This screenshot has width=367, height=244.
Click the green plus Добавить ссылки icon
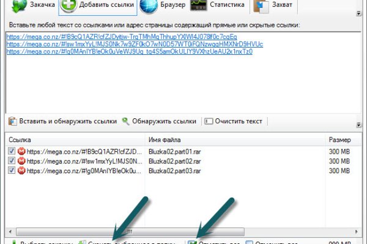coord(67,7)
